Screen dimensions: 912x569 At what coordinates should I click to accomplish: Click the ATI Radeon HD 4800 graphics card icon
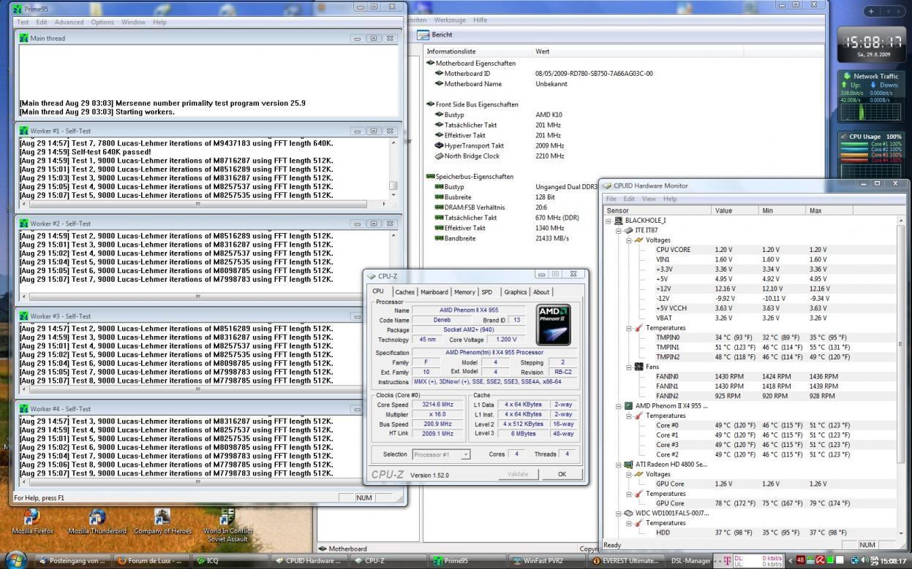pos(628,464)
